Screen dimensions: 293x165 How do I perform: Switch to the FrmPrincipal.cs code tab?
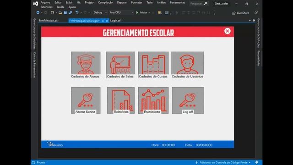point(49,21)
